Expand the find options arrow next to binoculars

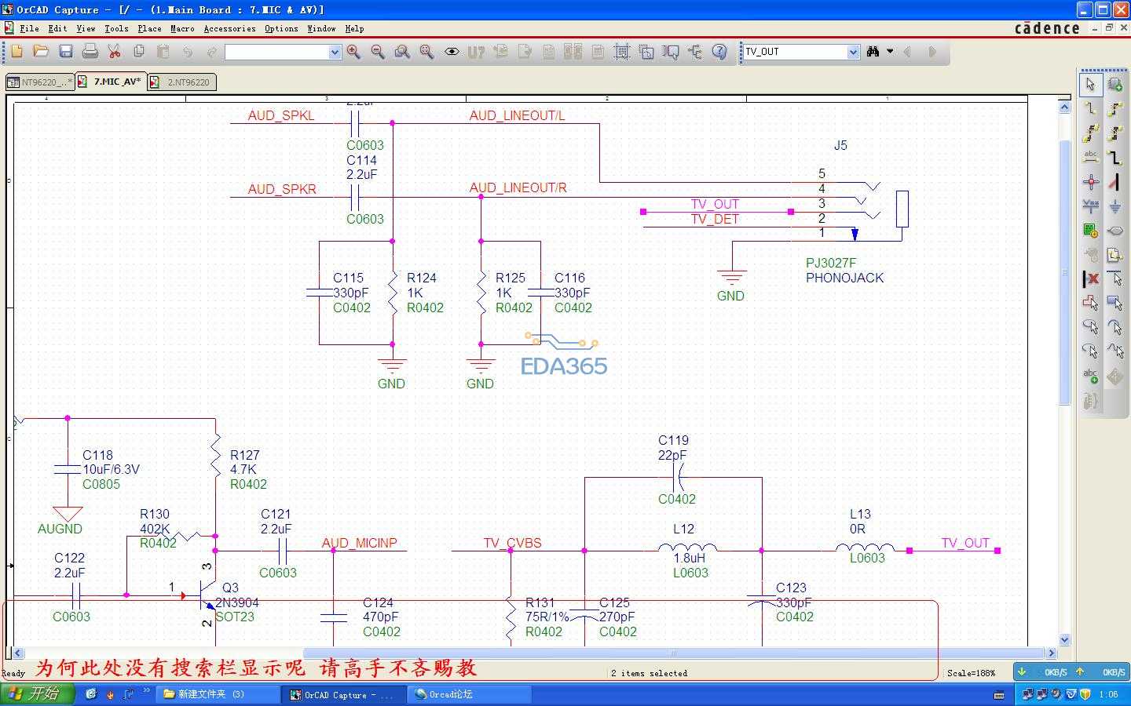(890, 52)
